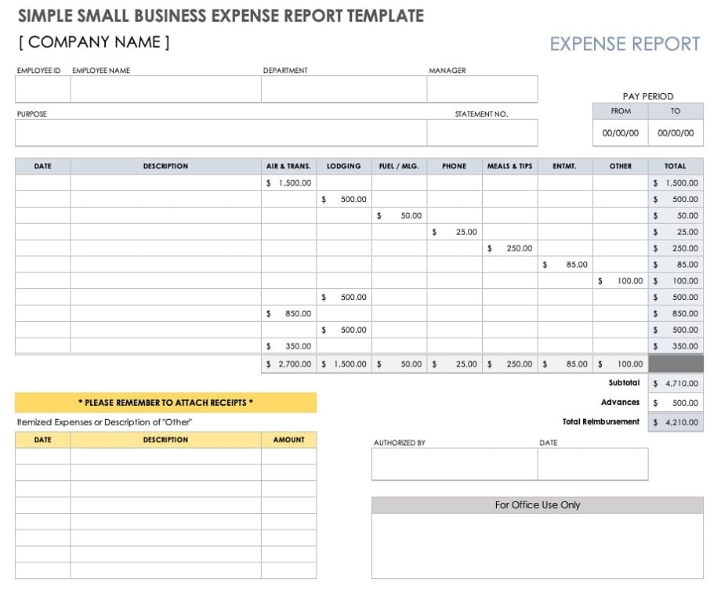Click the $1,500.00 airfare expense cell
721x600 pixels.
[288, 183]
